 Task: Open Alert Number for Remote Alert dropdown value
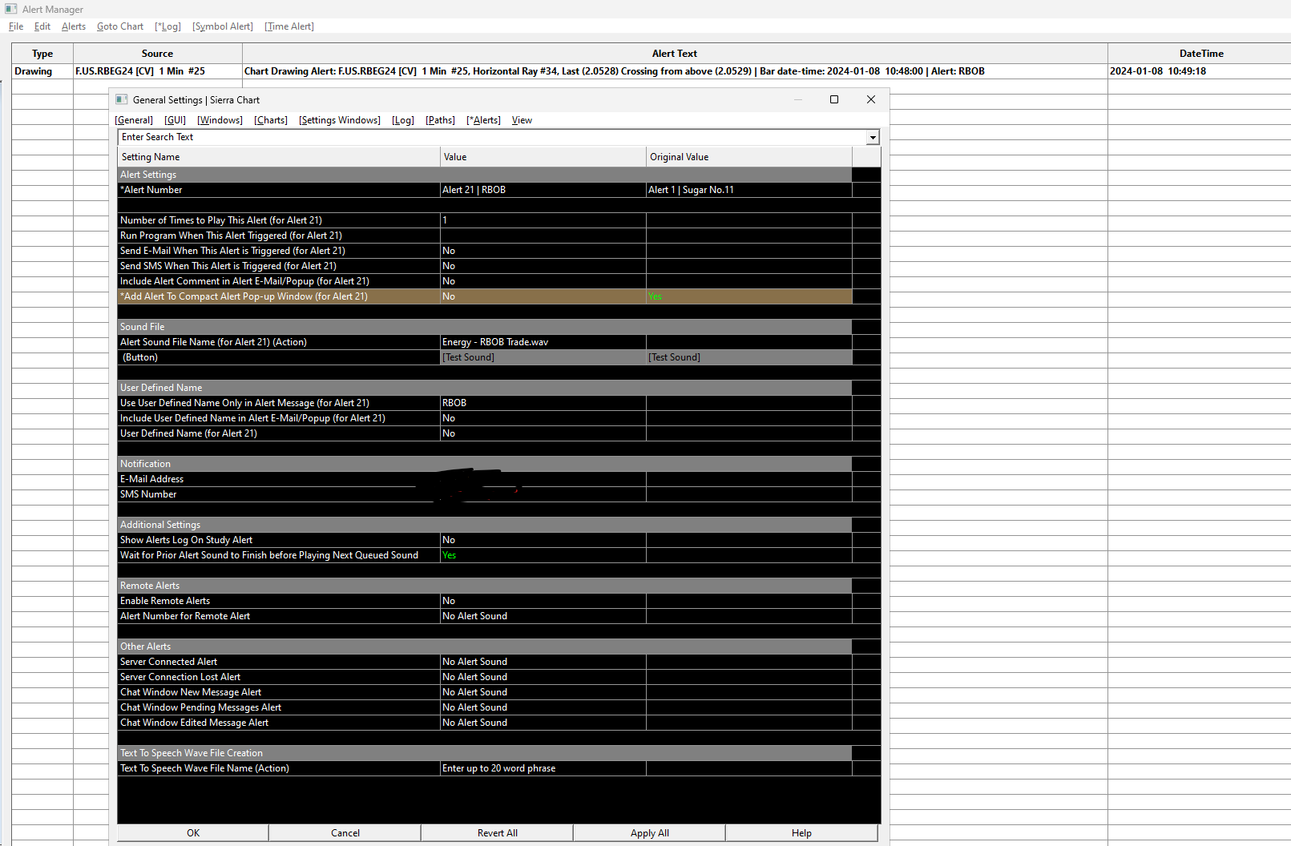[543, 616]
